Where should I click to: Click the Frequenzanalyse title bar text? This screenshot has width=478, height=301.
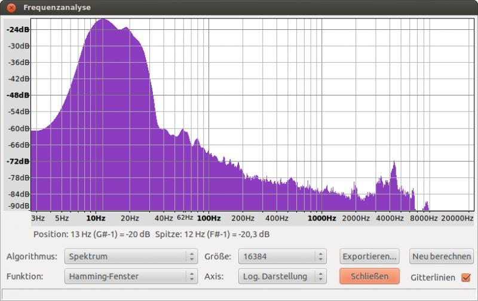coord(57,8)
